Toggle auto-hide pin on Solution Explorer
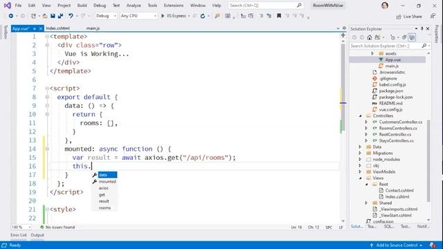Screen dimensions: 443x249 click(422, 28)
